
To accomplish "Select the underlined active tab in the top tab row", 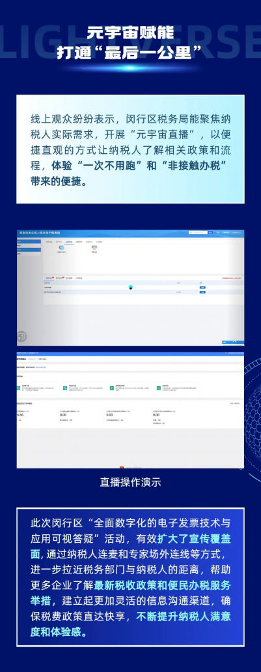I will [x=69, y=241].
